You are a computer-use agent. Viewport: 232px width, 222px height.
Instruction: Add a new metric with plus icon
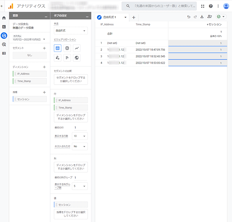[x=44, y=92]
